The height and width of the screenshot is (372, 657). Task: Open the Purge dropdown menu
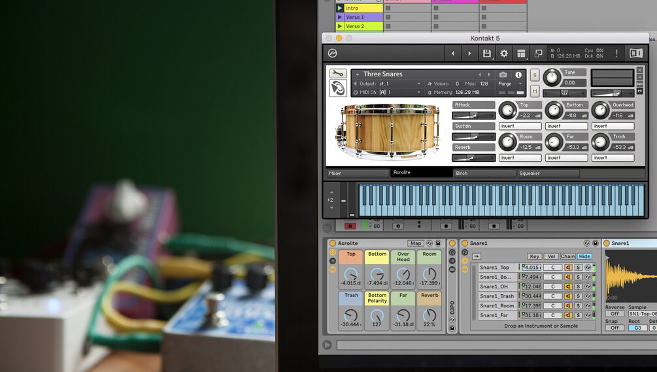[x=511, y=84]
